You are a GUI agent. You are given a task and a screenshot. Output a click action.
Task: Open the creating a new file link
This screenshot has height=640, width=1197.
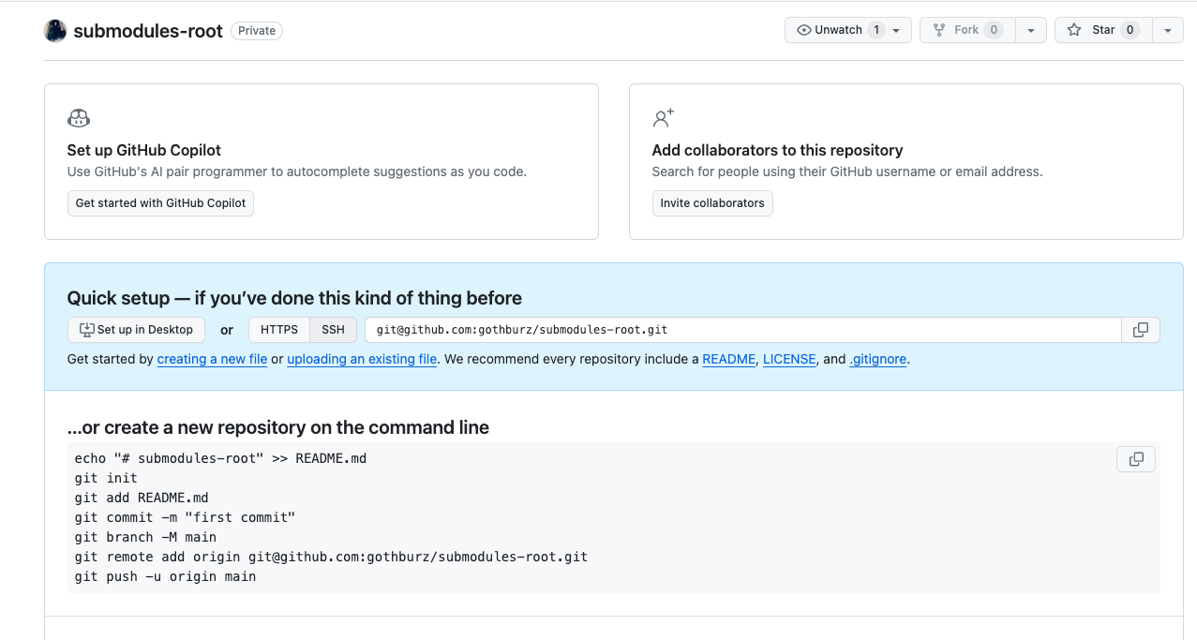pos(212,359)
